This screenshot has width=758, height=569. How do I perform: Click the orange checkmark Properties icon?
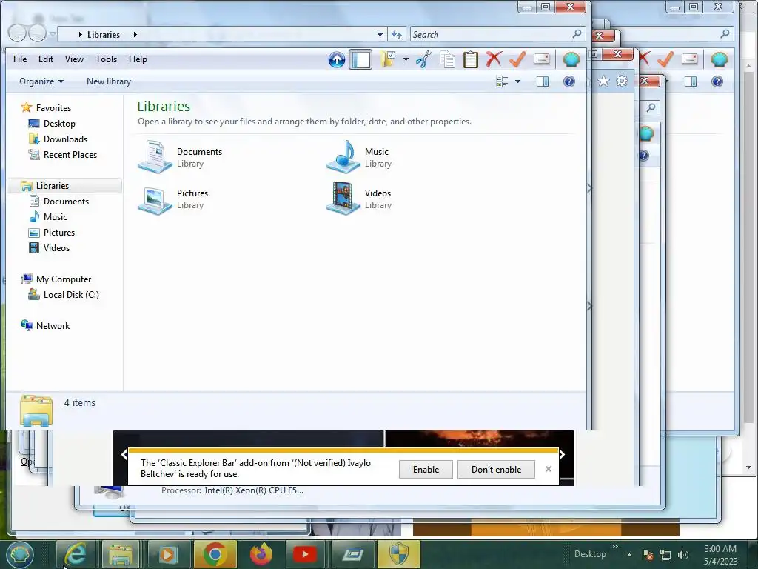click(517, 59)
